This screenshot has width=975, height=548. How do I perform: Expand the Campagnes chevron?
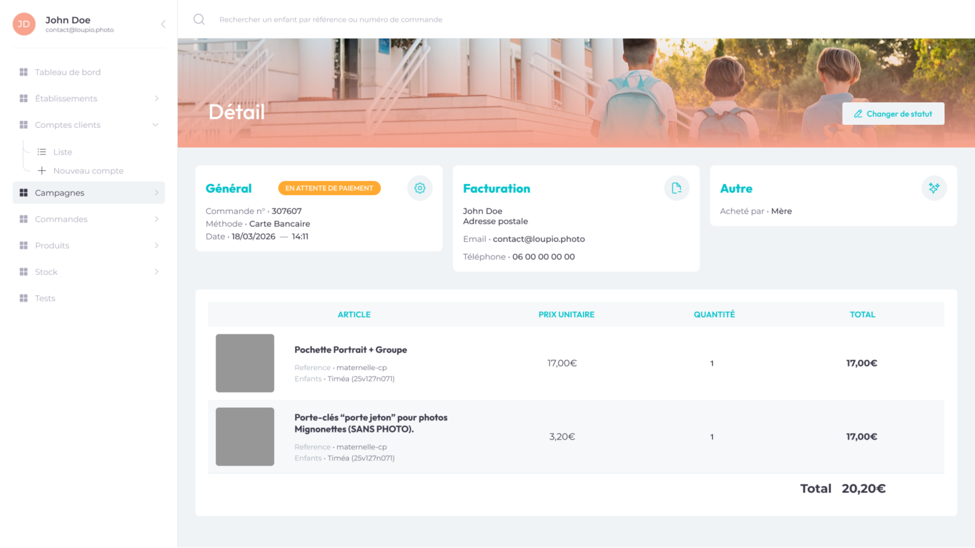(x=157, y=193)
